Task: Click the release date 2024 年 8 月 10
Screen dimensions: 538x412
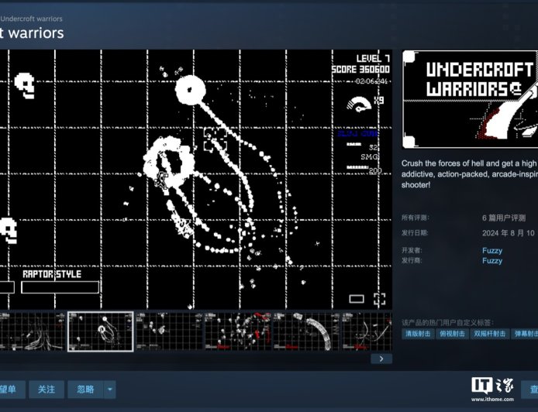Action: point(508,233)
